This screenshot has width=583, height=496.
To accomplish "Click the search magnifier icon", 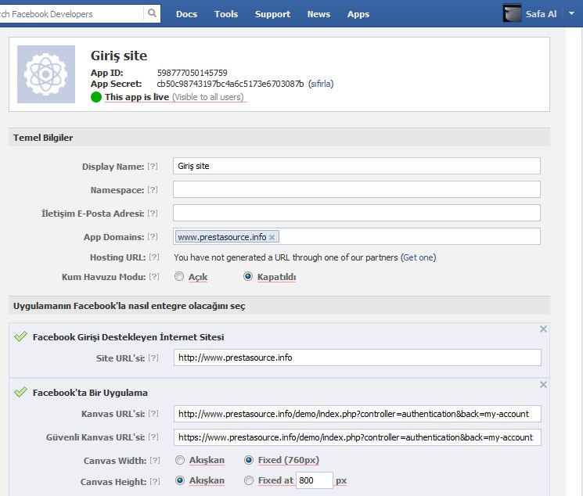I will 152,14.
